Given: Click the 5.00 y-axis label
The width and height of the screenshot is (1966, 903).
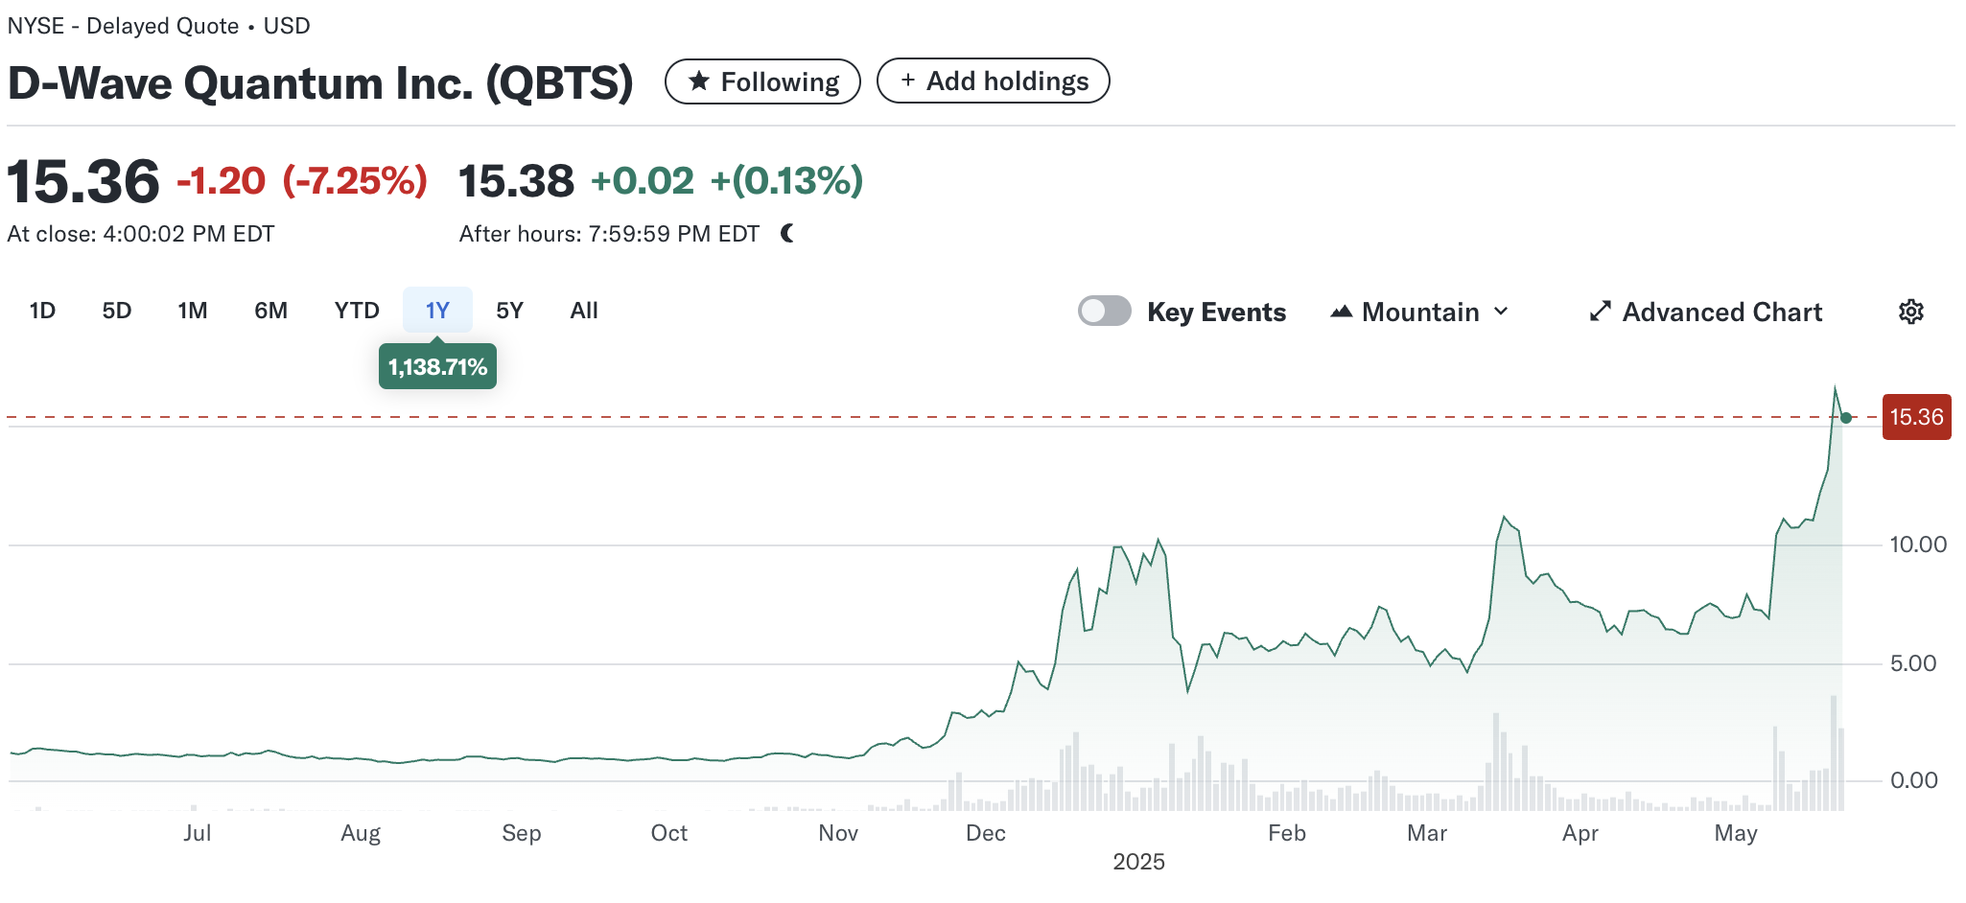Looking at the screenshot, I should coord(1913,663).
